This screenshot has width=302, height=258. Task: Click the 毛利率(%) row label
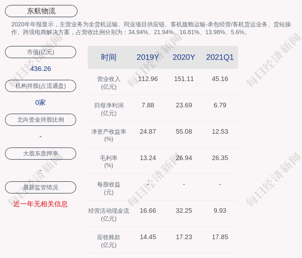(x=109, y=162)
